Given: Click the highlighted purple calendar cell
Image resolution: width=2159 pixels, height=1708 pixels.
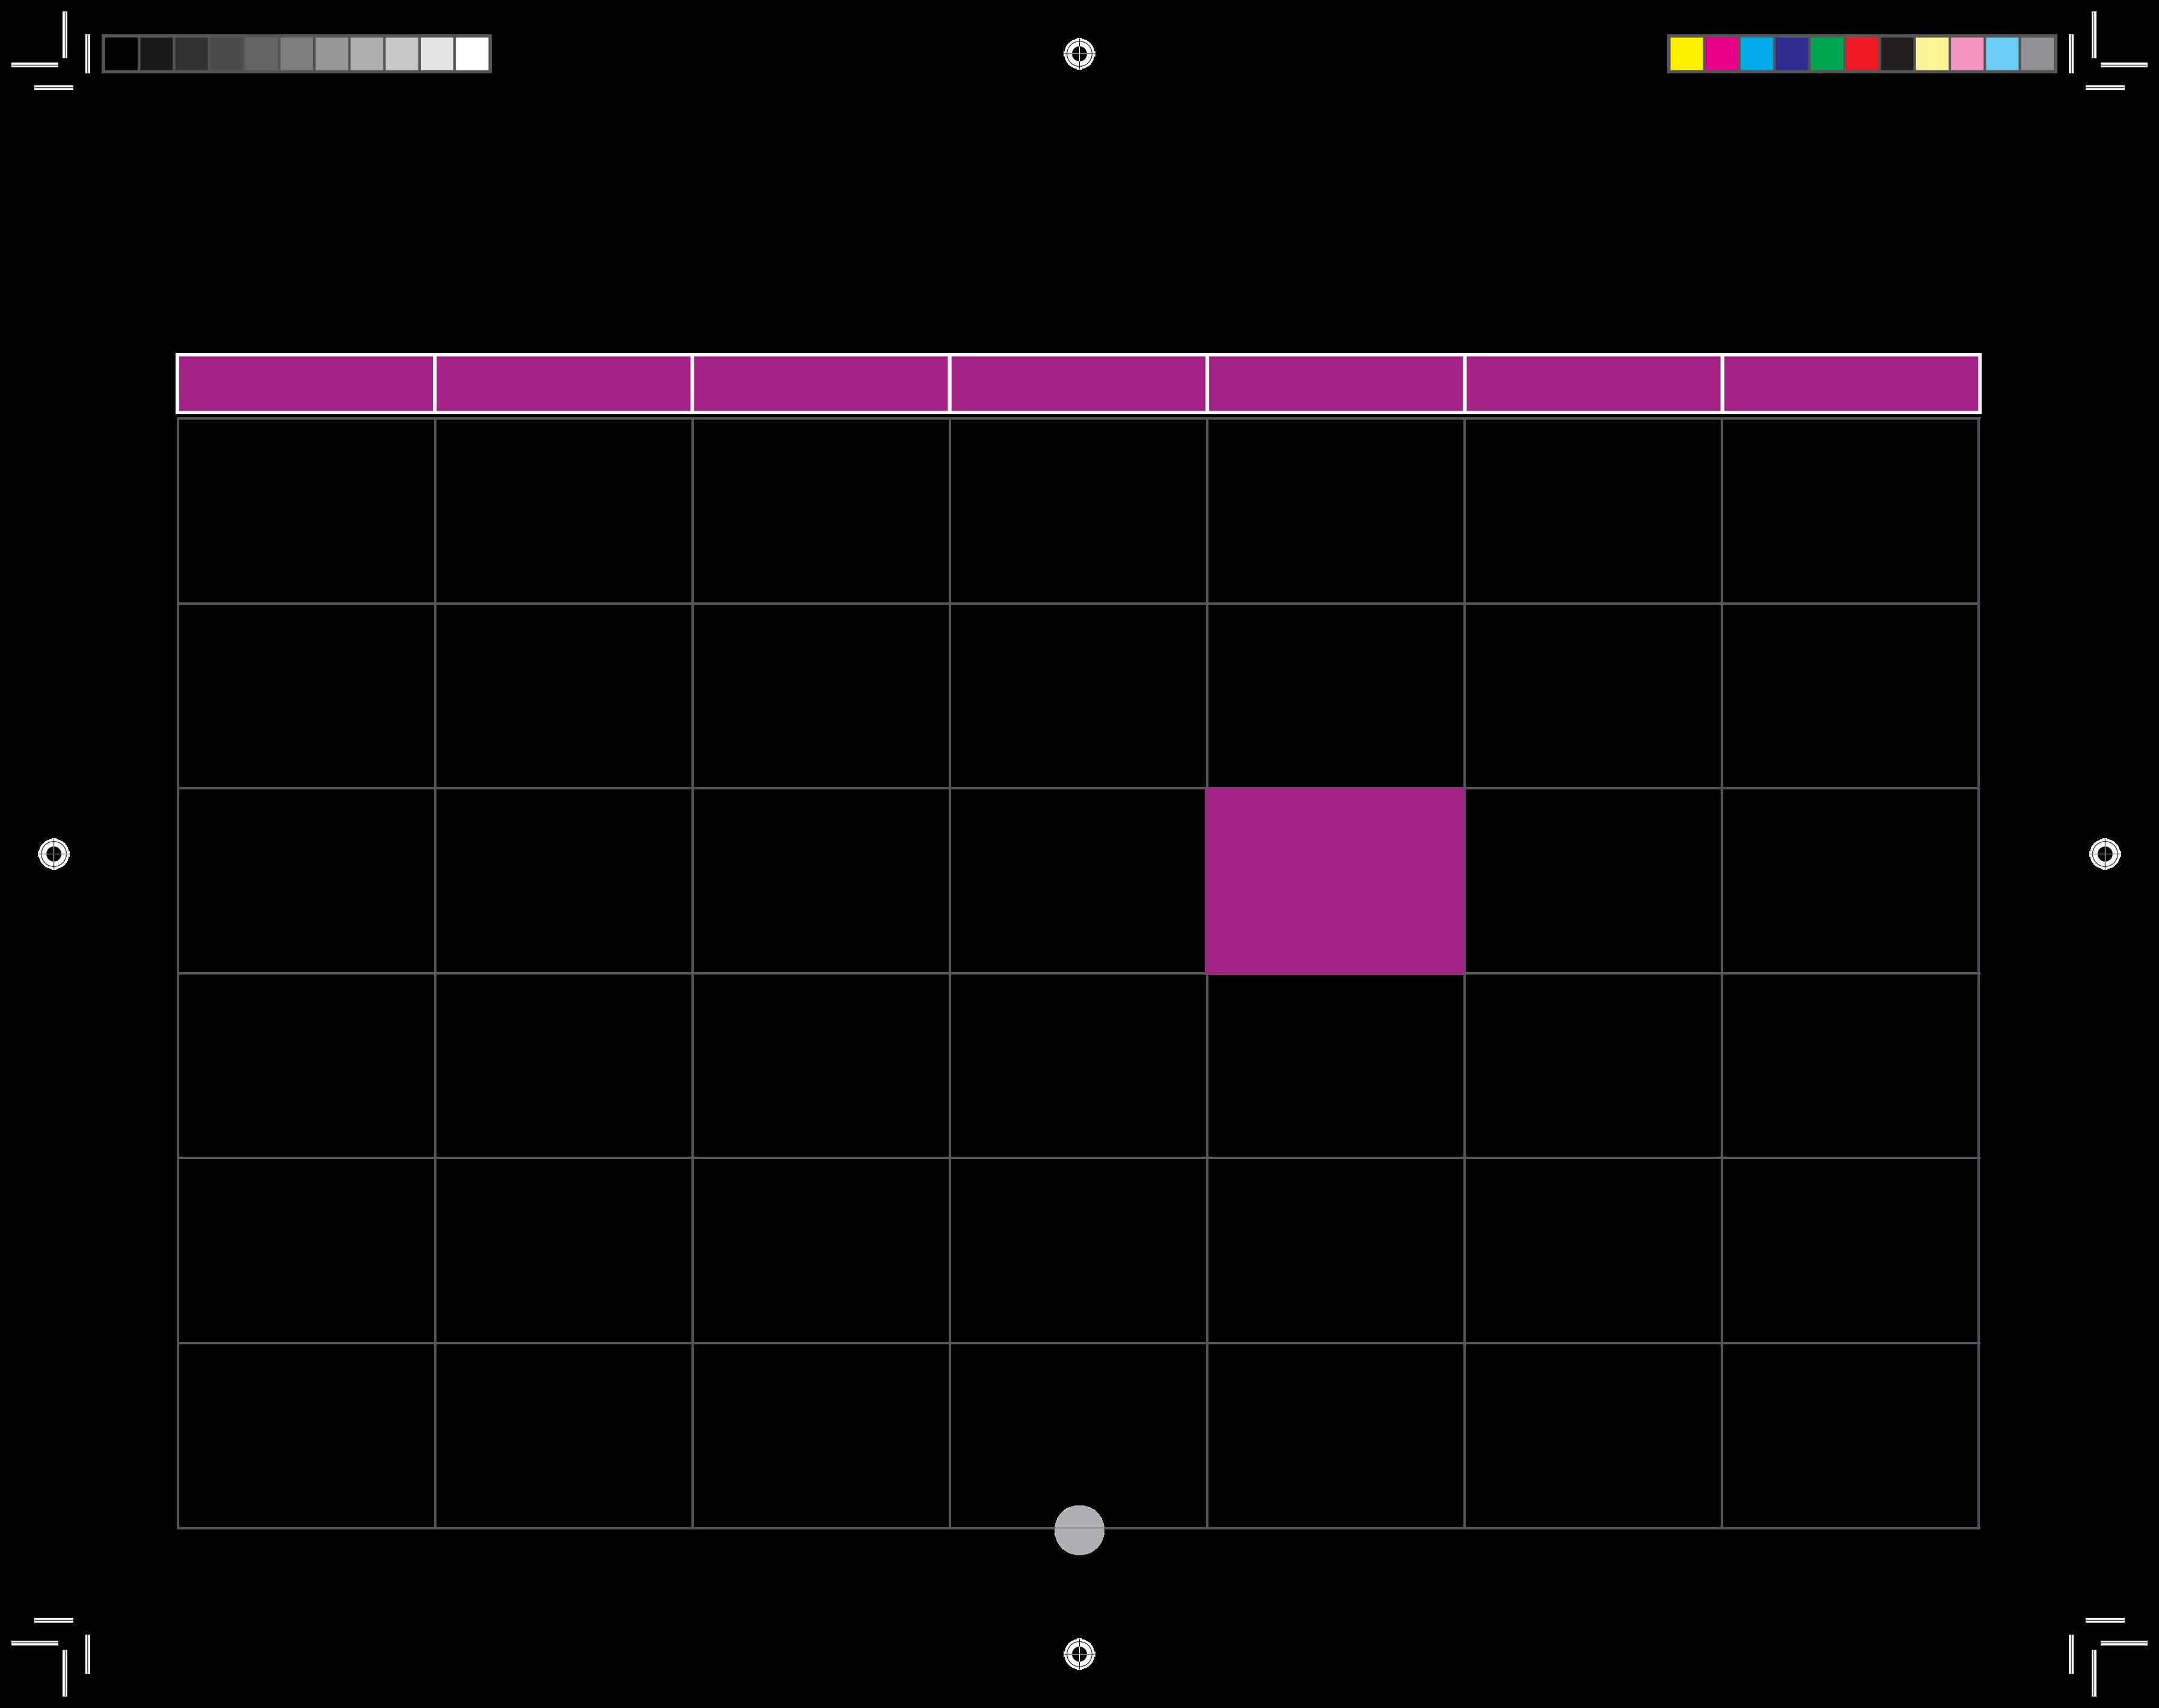Looking at the screenshot, I should pos(1335,881).
